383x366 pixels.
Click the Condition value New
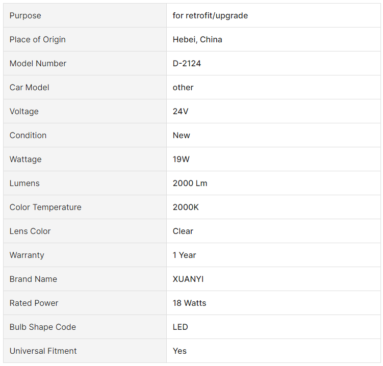pyautogui.click(x=181, y=135)
